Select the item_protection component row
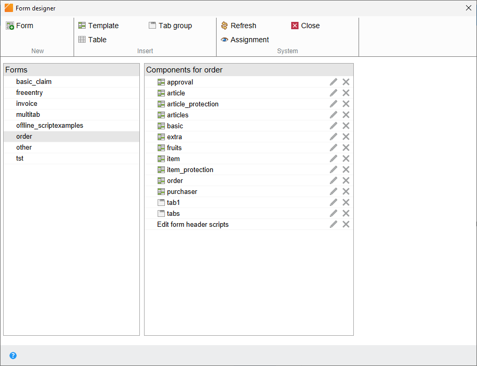 point(190,169)
